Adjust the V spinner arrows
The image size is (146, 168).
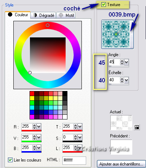[34, 137]
